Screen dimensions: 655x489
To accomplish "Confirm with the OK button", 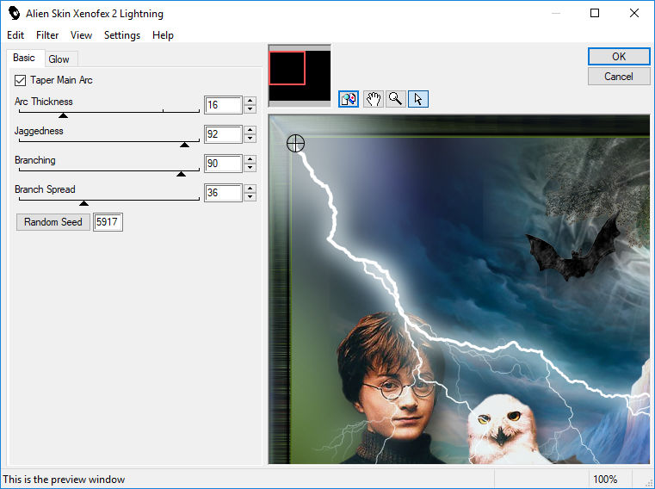I will point(619,57).
